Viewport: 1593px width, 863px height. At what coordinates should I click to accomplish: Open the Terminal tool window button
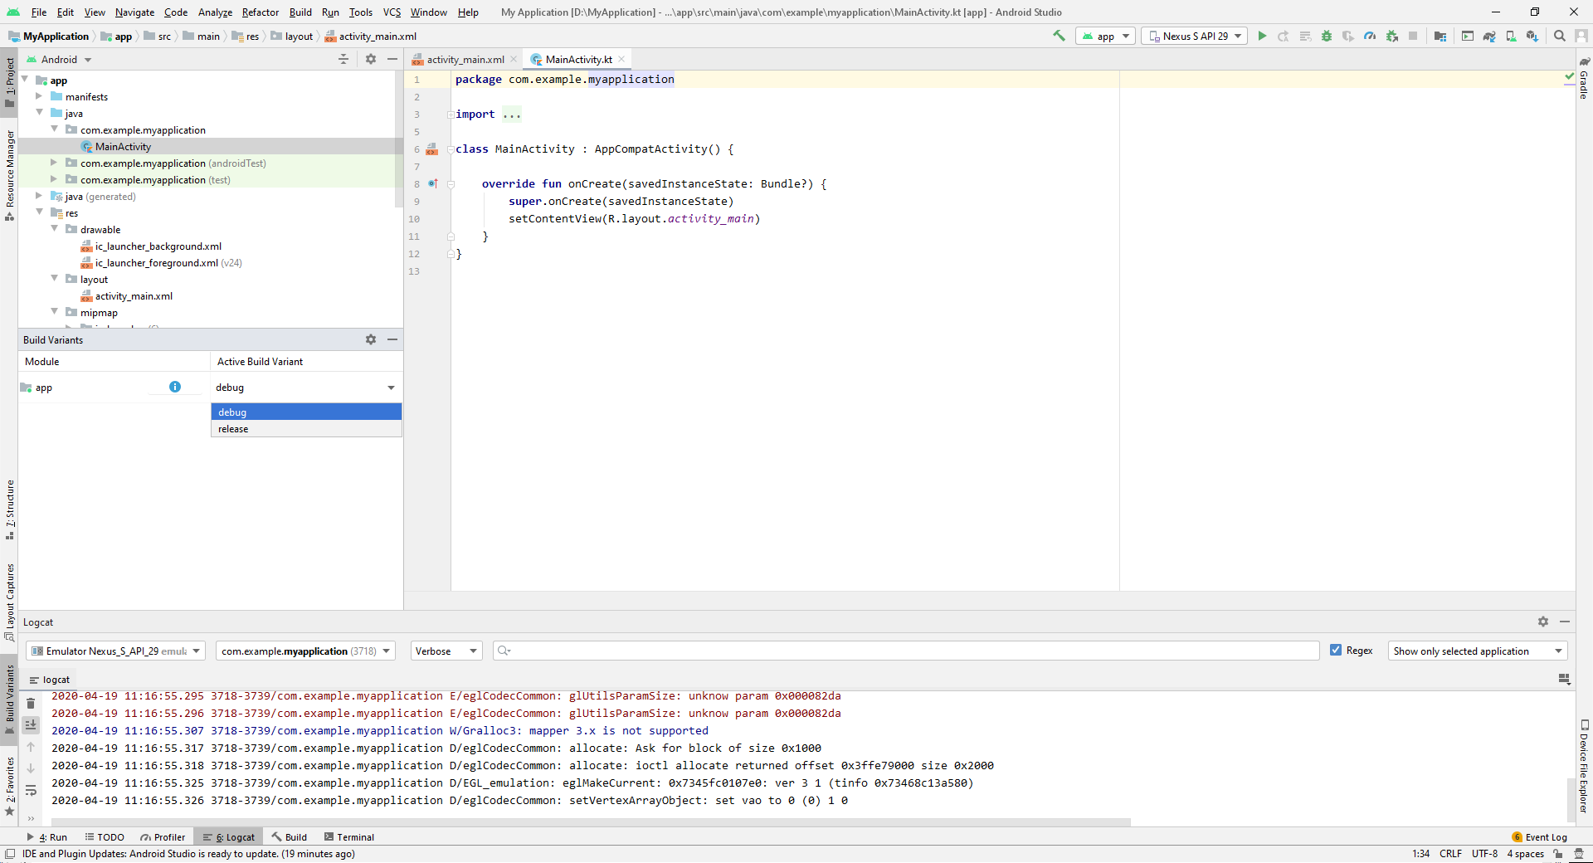tap(349, 837)
